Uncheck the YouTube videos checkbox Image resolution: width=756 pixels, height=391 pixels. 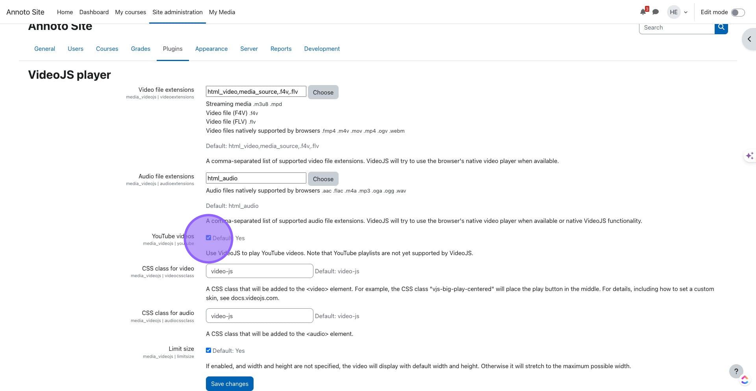click(x=209, y=238)
